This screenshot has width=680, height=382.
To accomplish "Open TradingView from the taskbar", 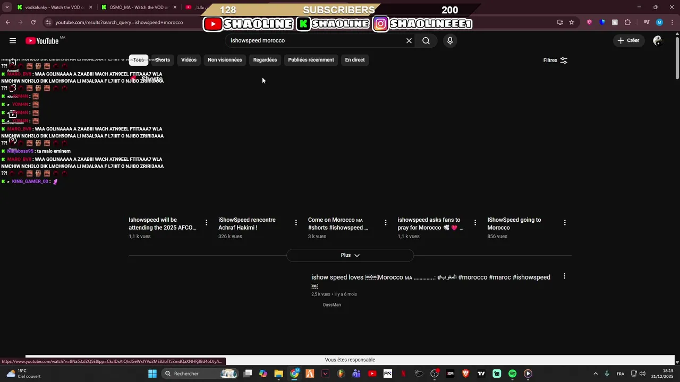I will click(x=481, y=374).
